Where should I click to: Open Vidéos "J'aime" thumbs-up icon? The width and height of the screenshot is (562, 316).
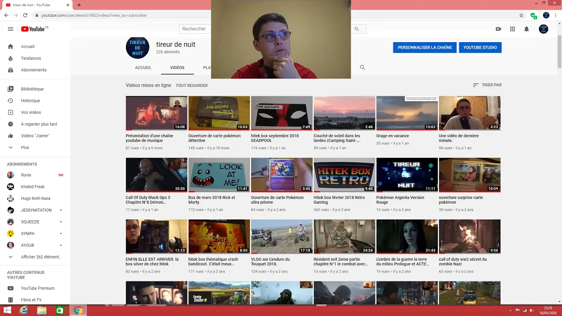pos(11,136)
